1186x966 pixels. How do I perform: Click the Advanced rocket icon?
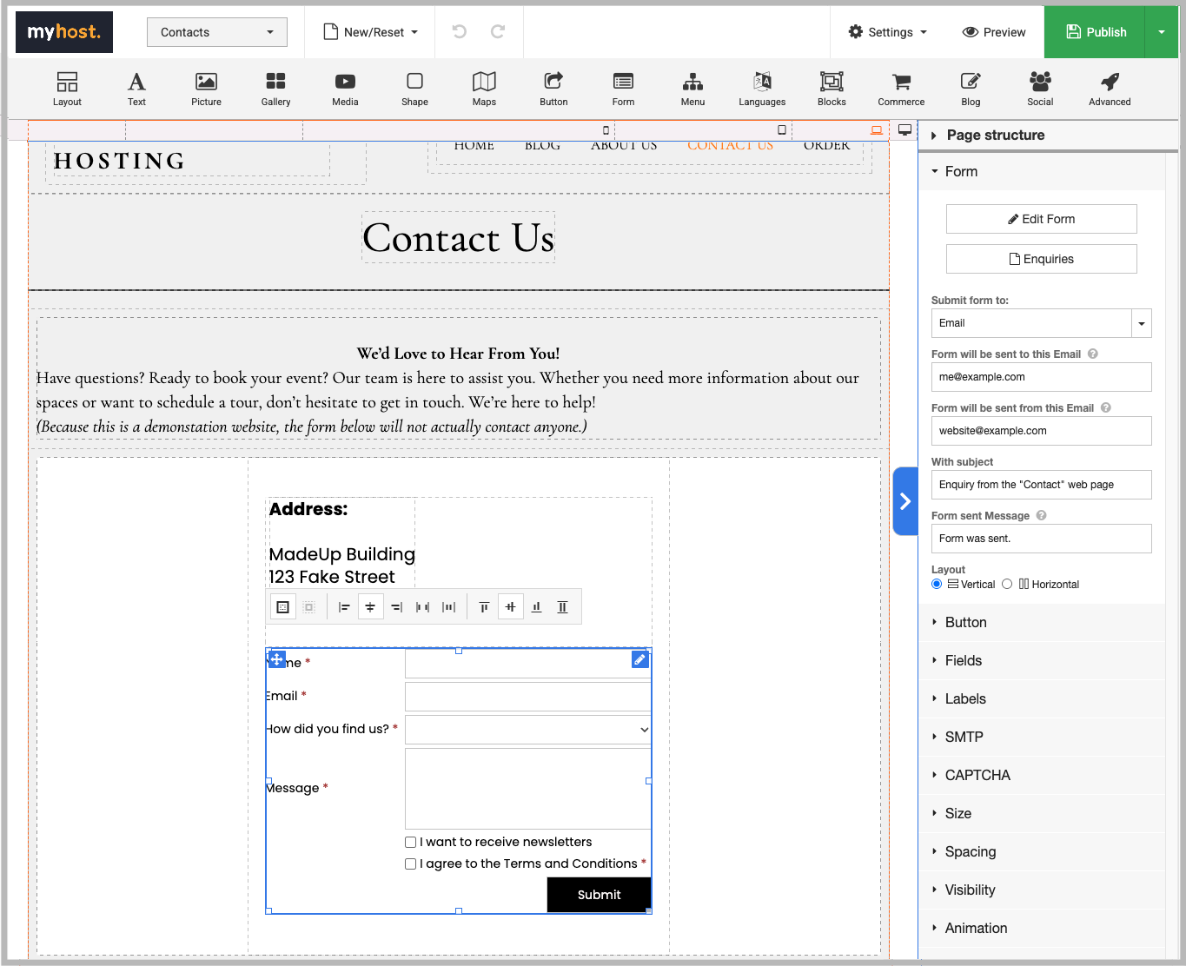coord(1110,82)
